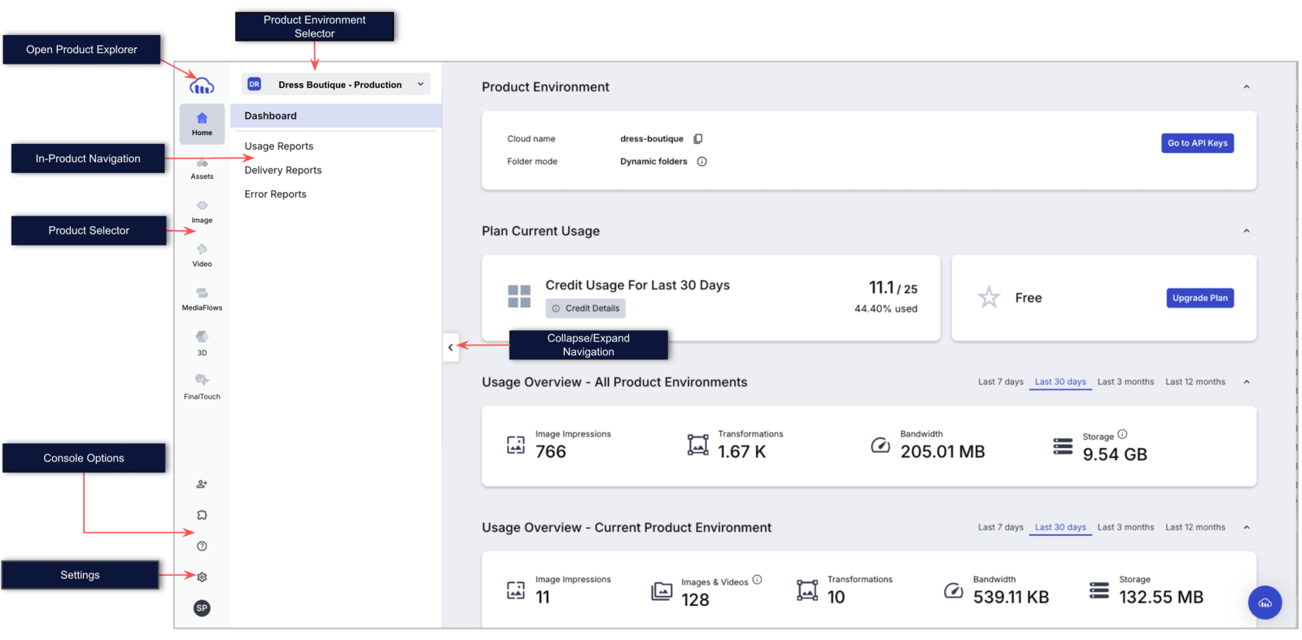This screenshot has width=1302, height=640.
Task: Open Delivery Reports in navigation
Action: point(283,170)
